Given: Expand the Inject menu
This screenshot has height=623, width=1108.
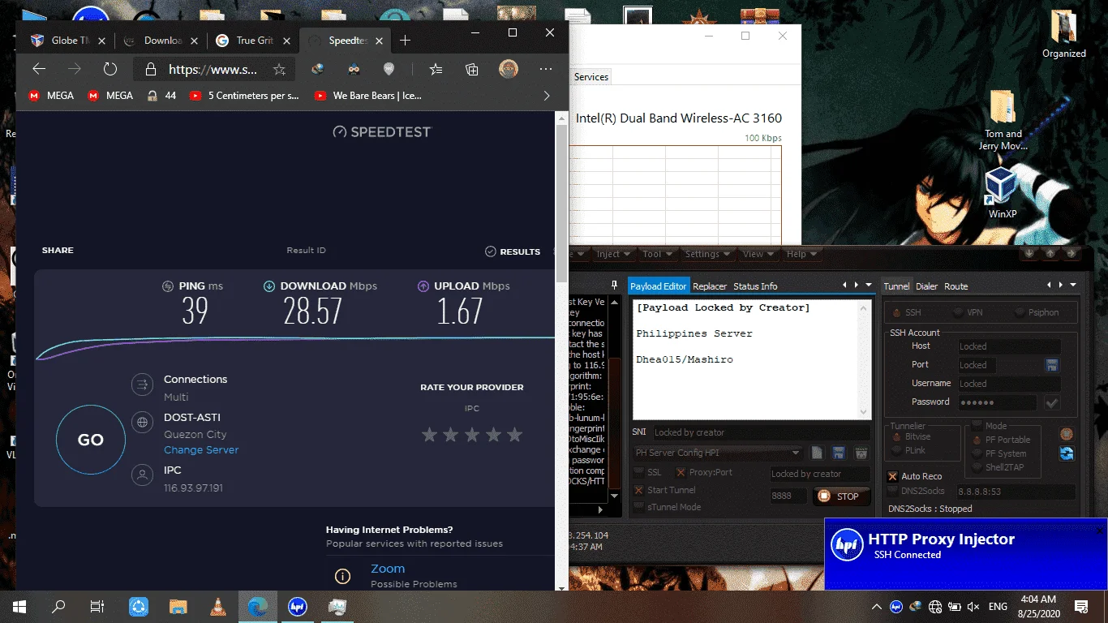Looking at the screenshot, I should [x=613, y=254].
